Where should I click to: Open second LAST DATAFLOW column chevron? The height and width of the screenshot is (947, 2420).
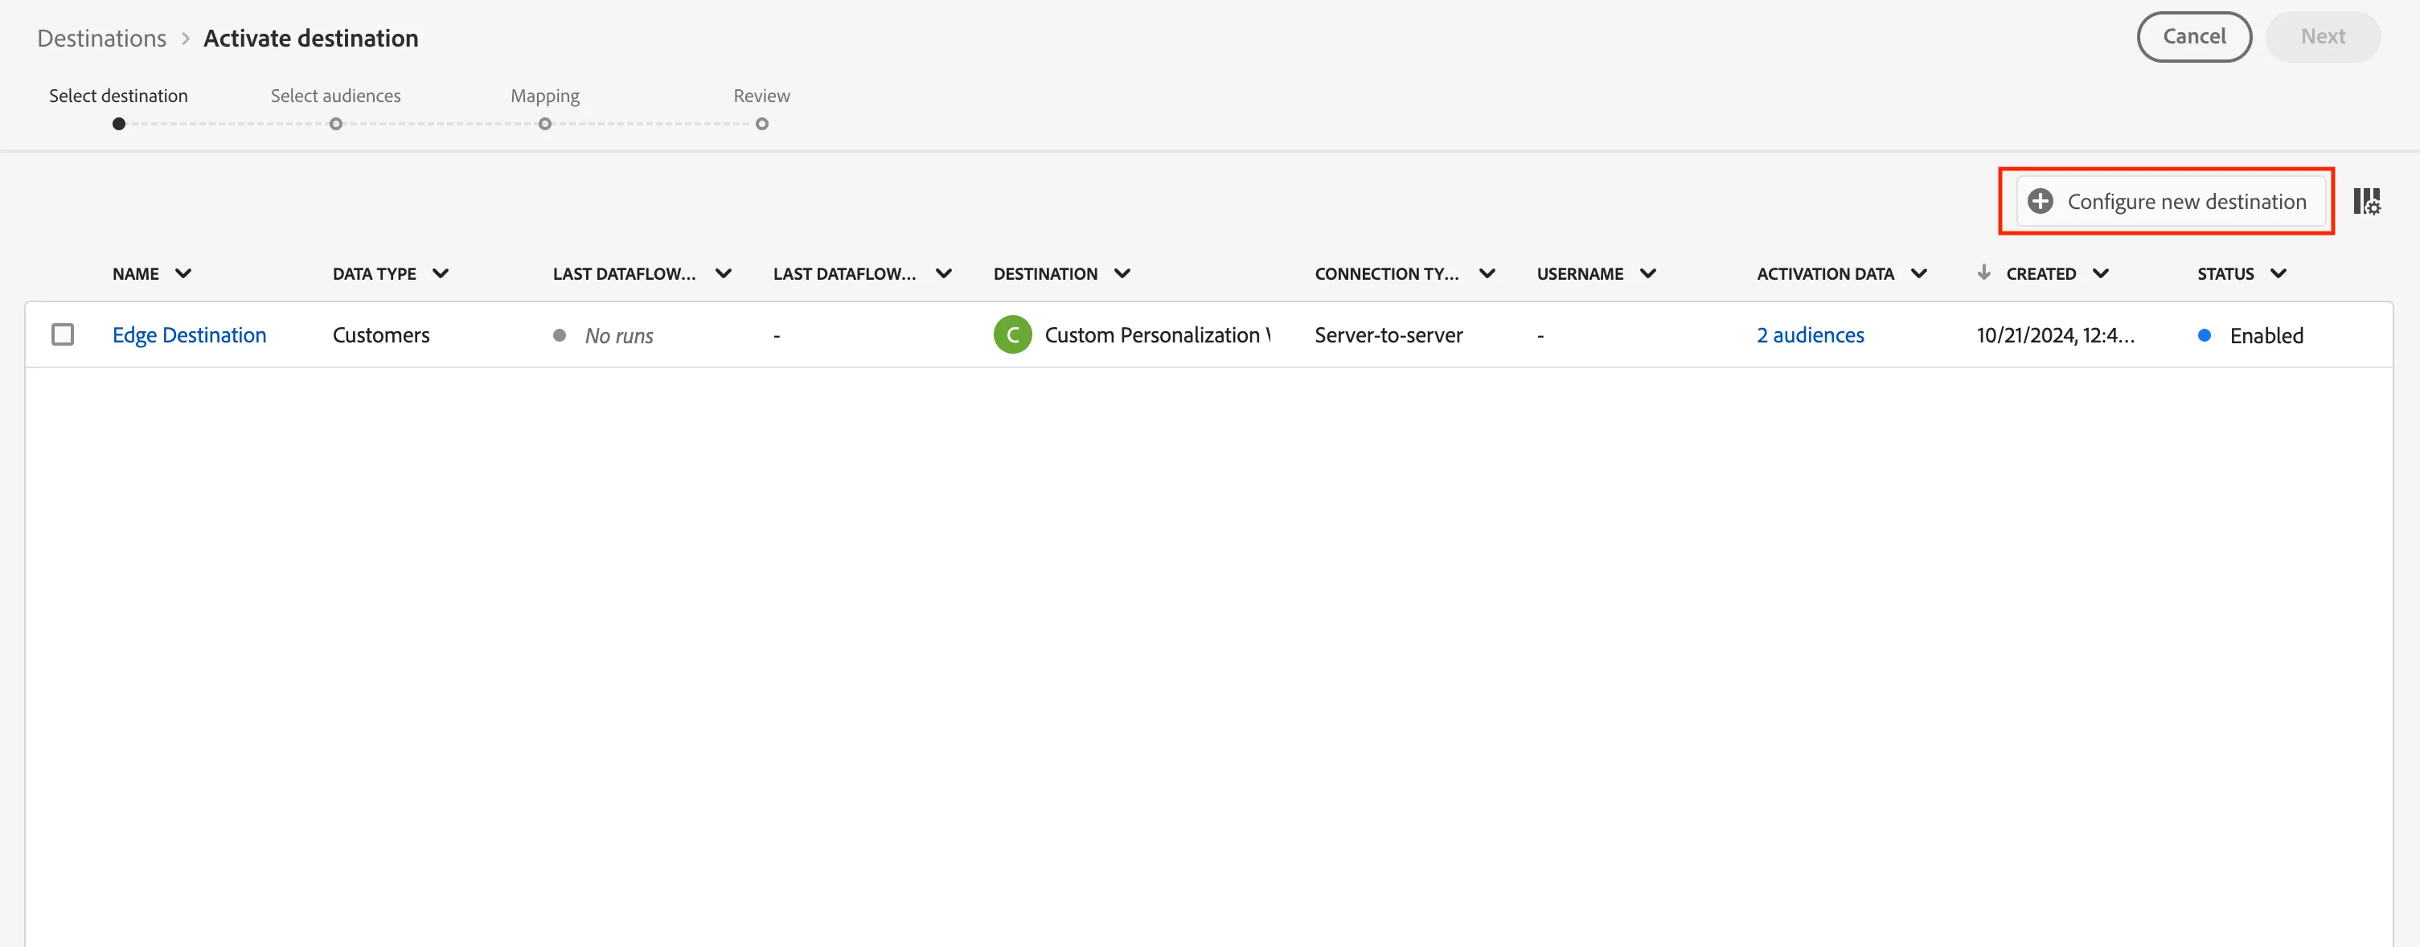click(x=944, y=273)
